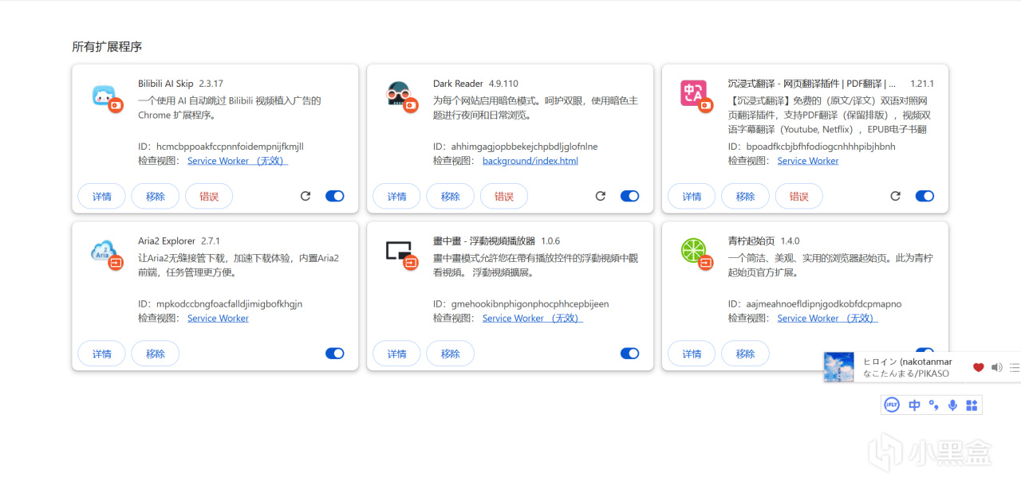Disable the Aria2 Explorer extension toggle
Viewport: 1021px width, 485px height.
tap(335, 354)
